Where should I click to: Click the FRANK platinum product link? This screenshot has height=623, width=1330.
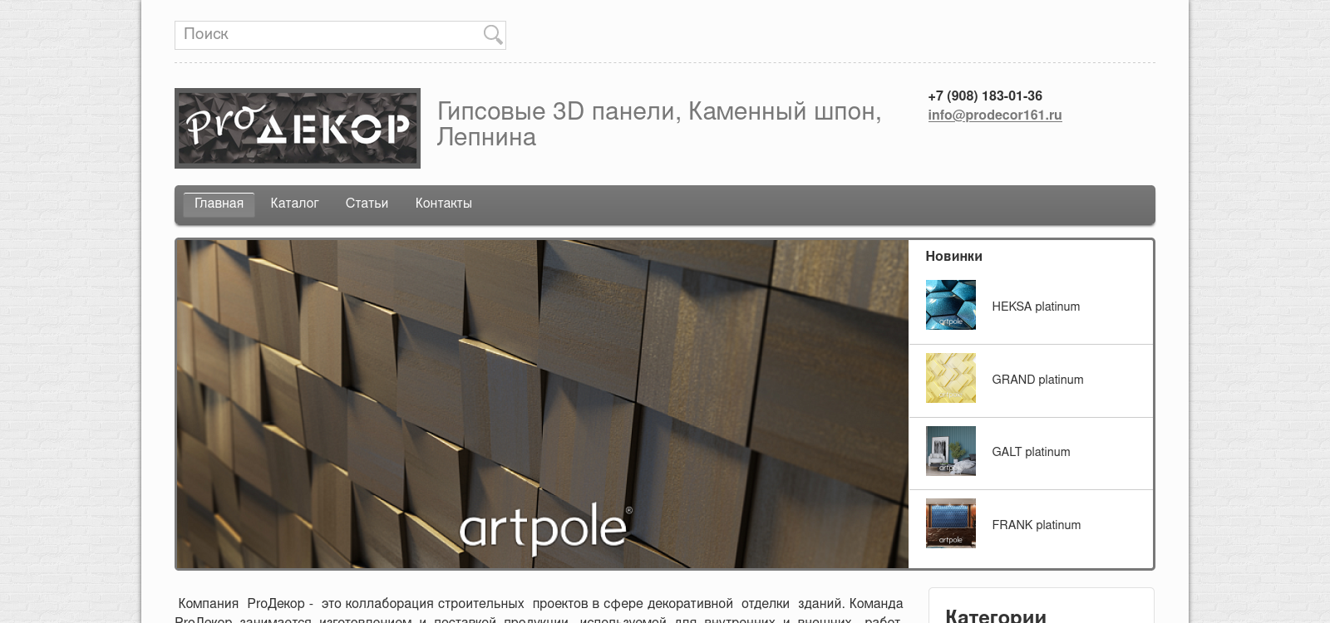click(1037, 525)
